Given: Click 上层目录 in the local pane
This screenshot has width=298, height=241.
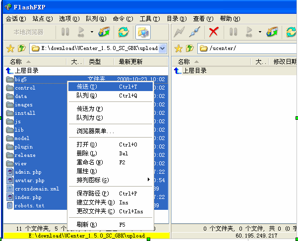Looking at the screenshot, I should pos(27,71).
